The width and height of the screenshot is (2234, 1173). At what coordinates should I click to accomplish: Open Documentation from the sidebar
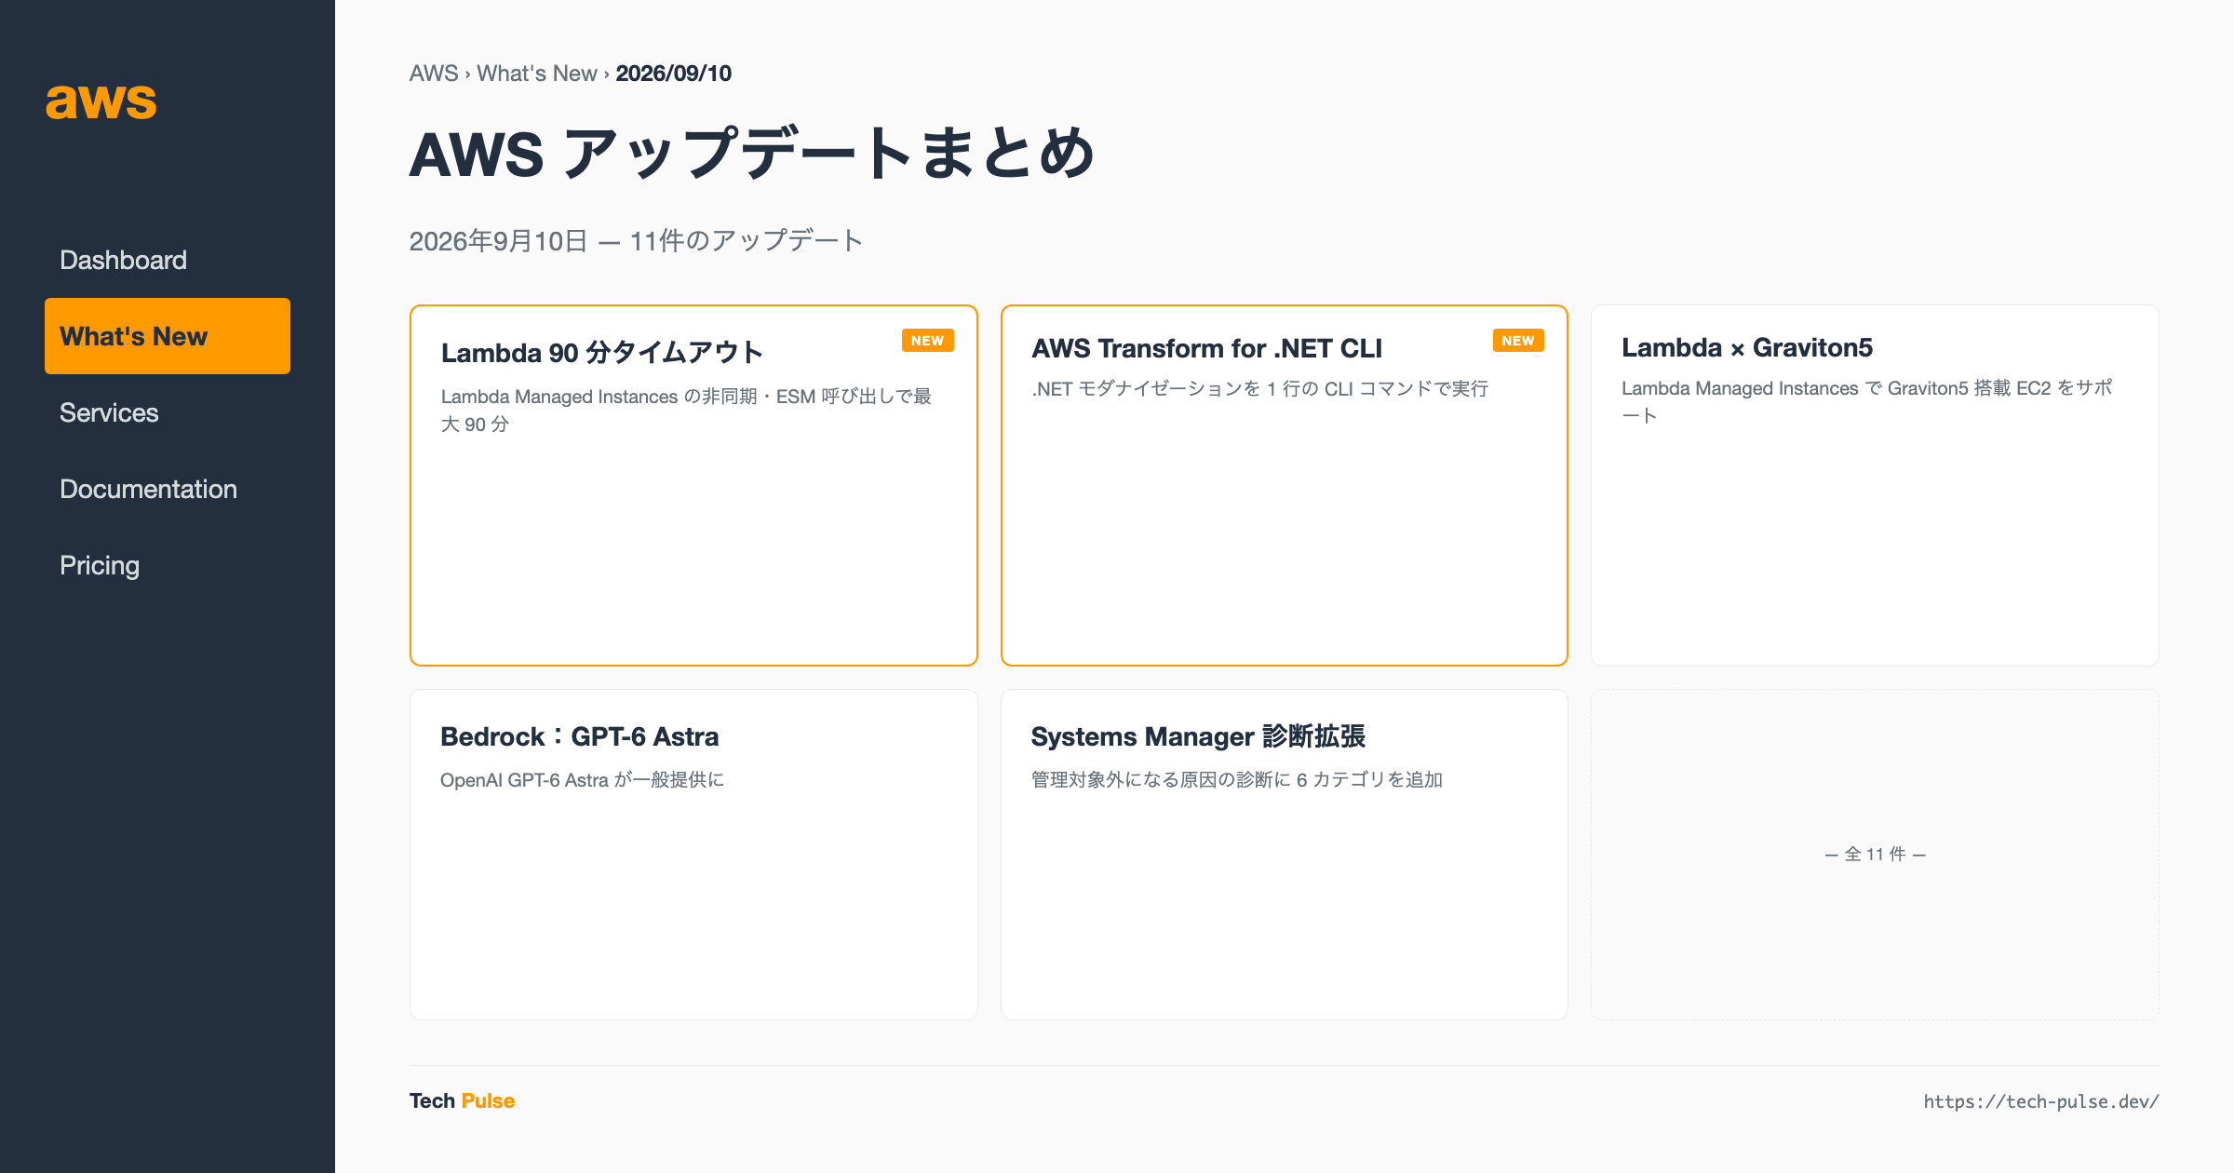coord(168,489)
